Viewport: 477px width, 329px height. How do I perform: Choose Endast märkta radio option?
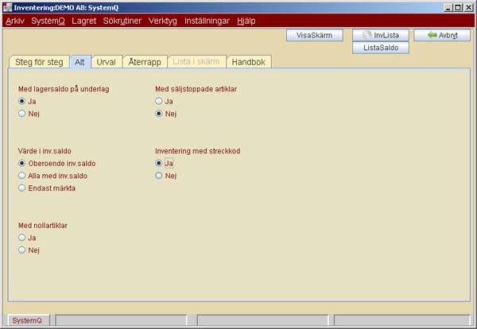pyautogui.click(x=22, y=188)
